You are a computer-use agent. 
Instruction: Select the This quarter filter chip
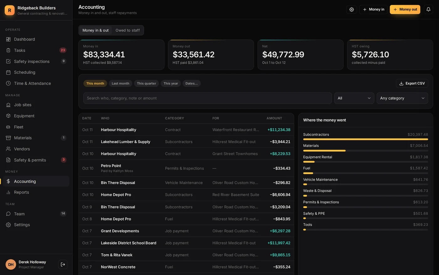(146, 83)
